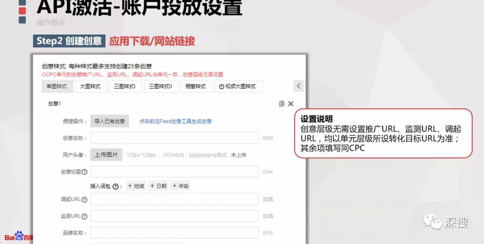
Task: Click the help icon beside 监测URL
Action: pyautogui.click(x=84, y=216)
